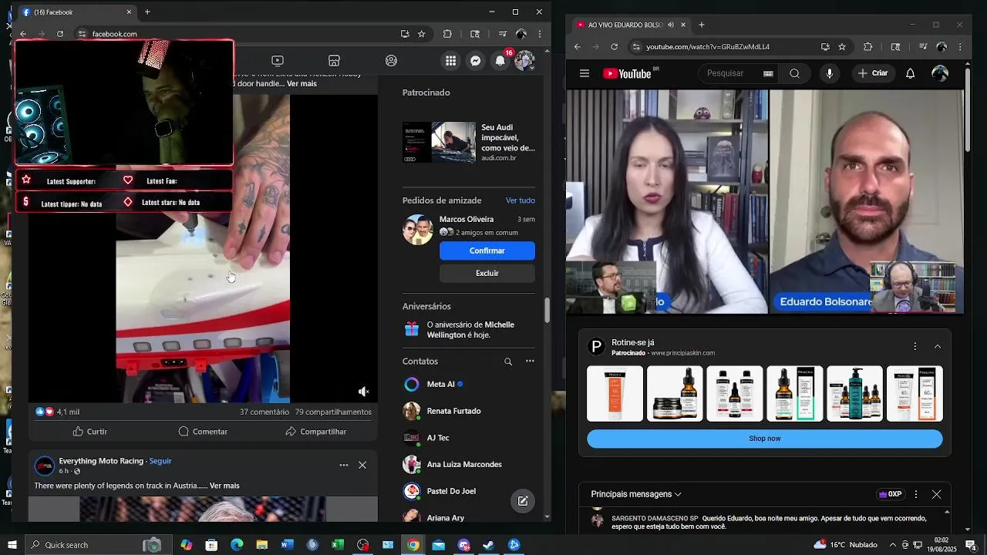This screenshot has height=555, width=987.
Task: Open Ver tudo for friend requests
Action: (520, 200)
